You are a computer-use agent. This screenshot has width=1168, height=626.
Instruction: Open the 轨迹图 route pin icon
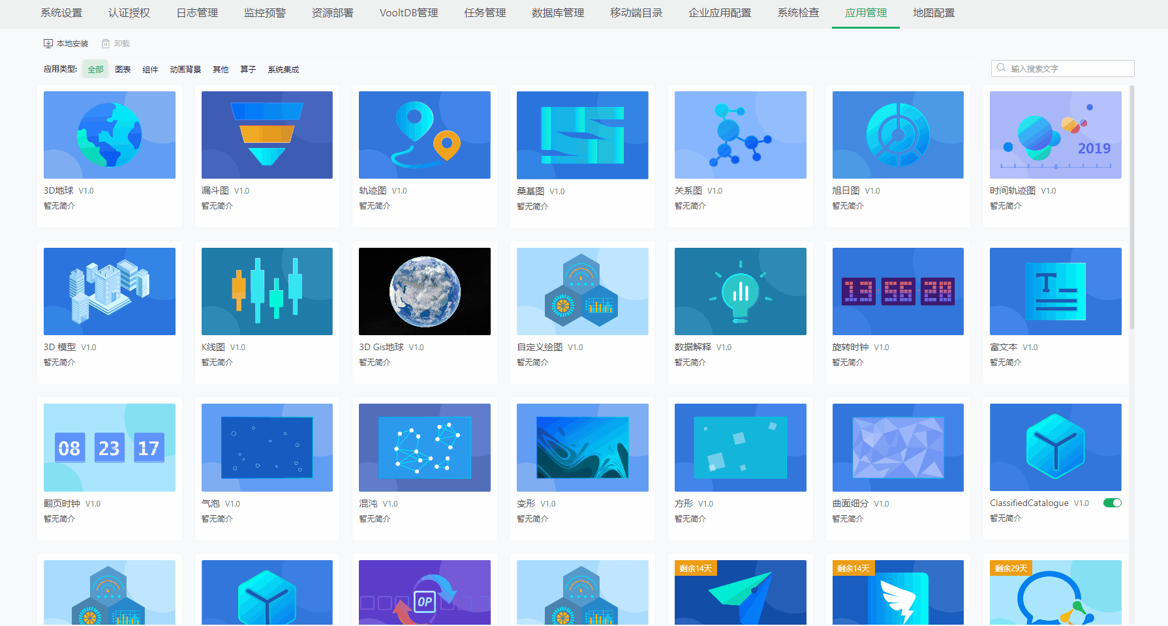[x=425, y=135]
